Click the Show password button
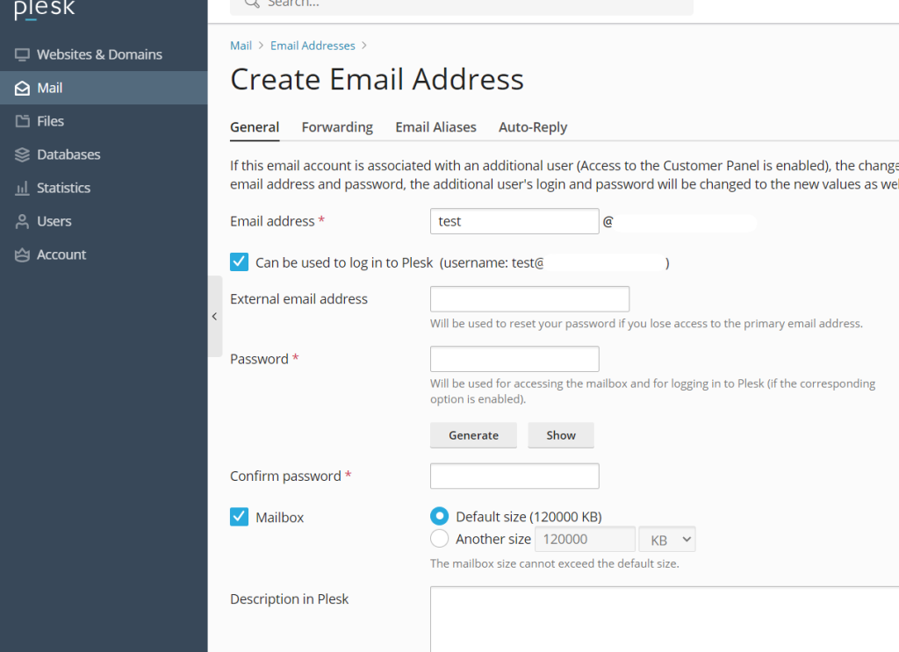This screenshot has width=899, height=652. (x=560, y=435)
